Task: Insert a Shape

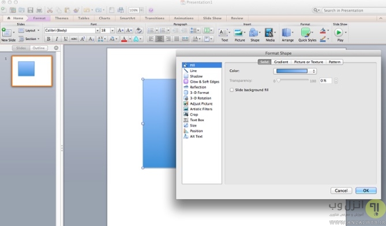Action: [x=255, y=35]
